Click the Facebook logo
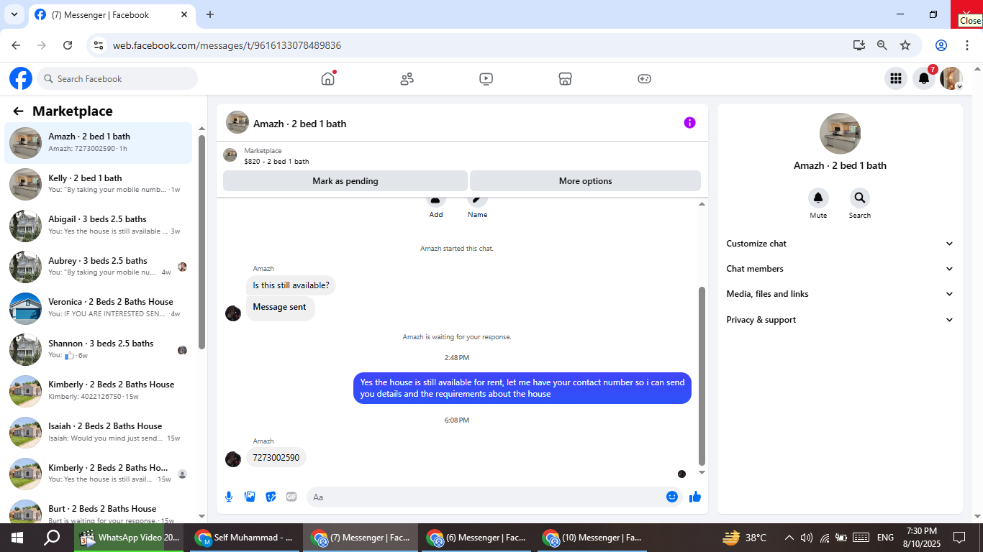 21,78
